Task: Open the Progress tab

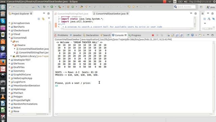Action: point(135,35)
